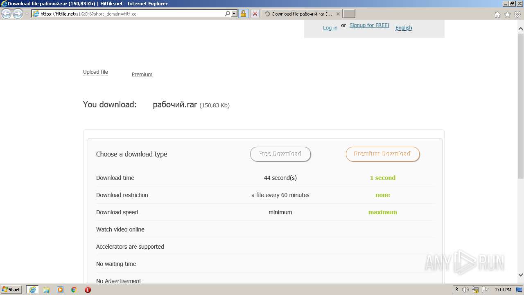This screenshot has height=295, width=524.
Task: Click the file name рабочий.rar
Action: (175, 104)
